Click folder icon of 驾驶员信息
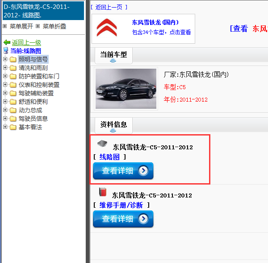The height and width of the screenshot is (263, 268). coord(13,119)
